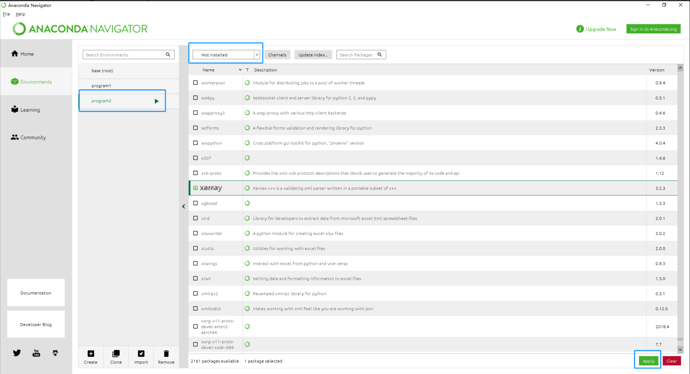The width and height of the screenshot is (690, 374).
Task: Open the YouTube icon link
Action: pyautogui.click(x=36, y=353)
